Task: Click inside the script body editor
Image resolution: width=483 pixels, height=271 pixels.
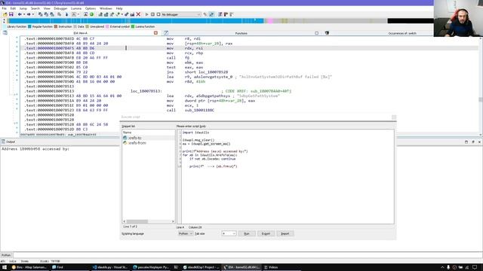Action: point(288,177)
